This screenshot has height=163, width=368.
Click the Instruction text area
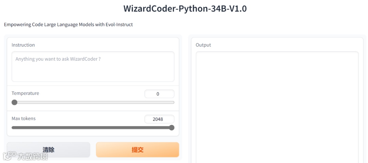click(93, 66)
